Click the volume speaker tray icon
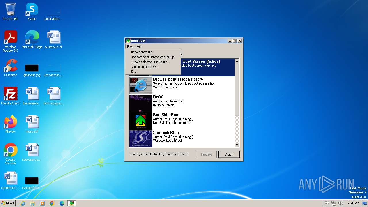 (341, 203)
